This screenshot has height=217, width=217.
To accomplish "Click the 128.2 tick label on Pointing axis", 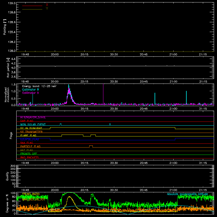I will (x=12, y=42).
